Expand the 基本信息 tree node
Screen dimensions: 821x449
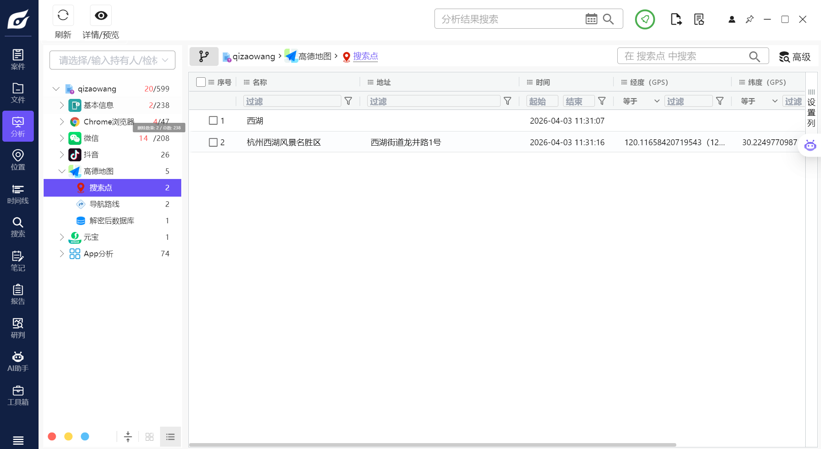(62, 105)
